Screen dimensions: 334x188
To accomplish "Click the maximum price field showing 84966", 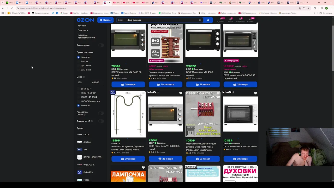I will (97, 82).
